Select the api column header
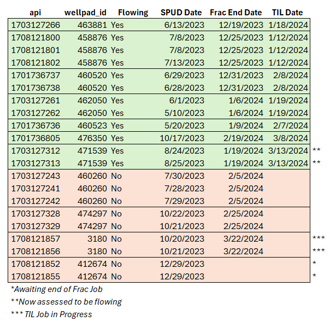The height and width of the screenshot is (327, 330). tap(35, 13)
